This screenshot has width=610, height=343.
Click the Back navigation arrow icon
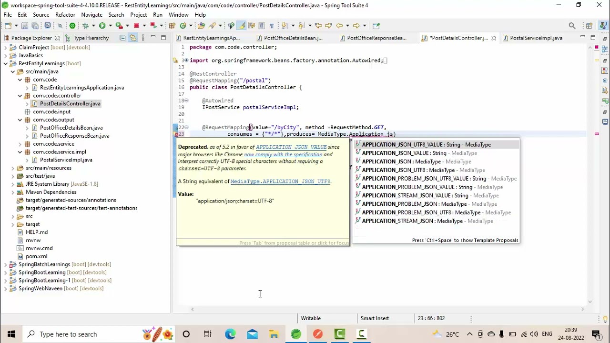tap(340, 25)
